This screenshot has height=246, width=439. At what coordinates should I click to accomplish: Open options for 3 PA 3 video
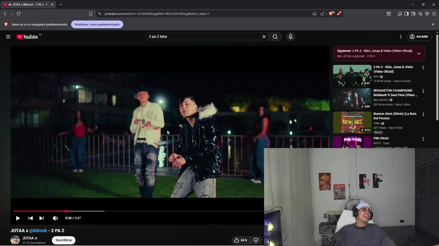tap(423, 68)
